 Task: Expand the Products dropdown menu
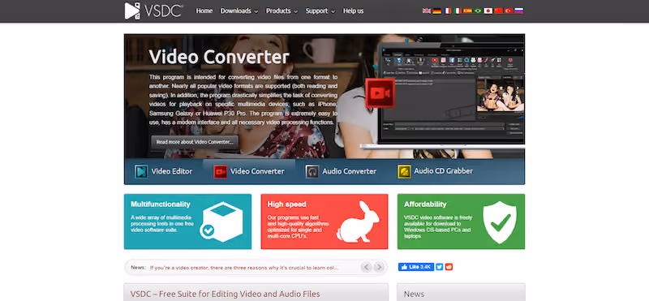point(282,11)
